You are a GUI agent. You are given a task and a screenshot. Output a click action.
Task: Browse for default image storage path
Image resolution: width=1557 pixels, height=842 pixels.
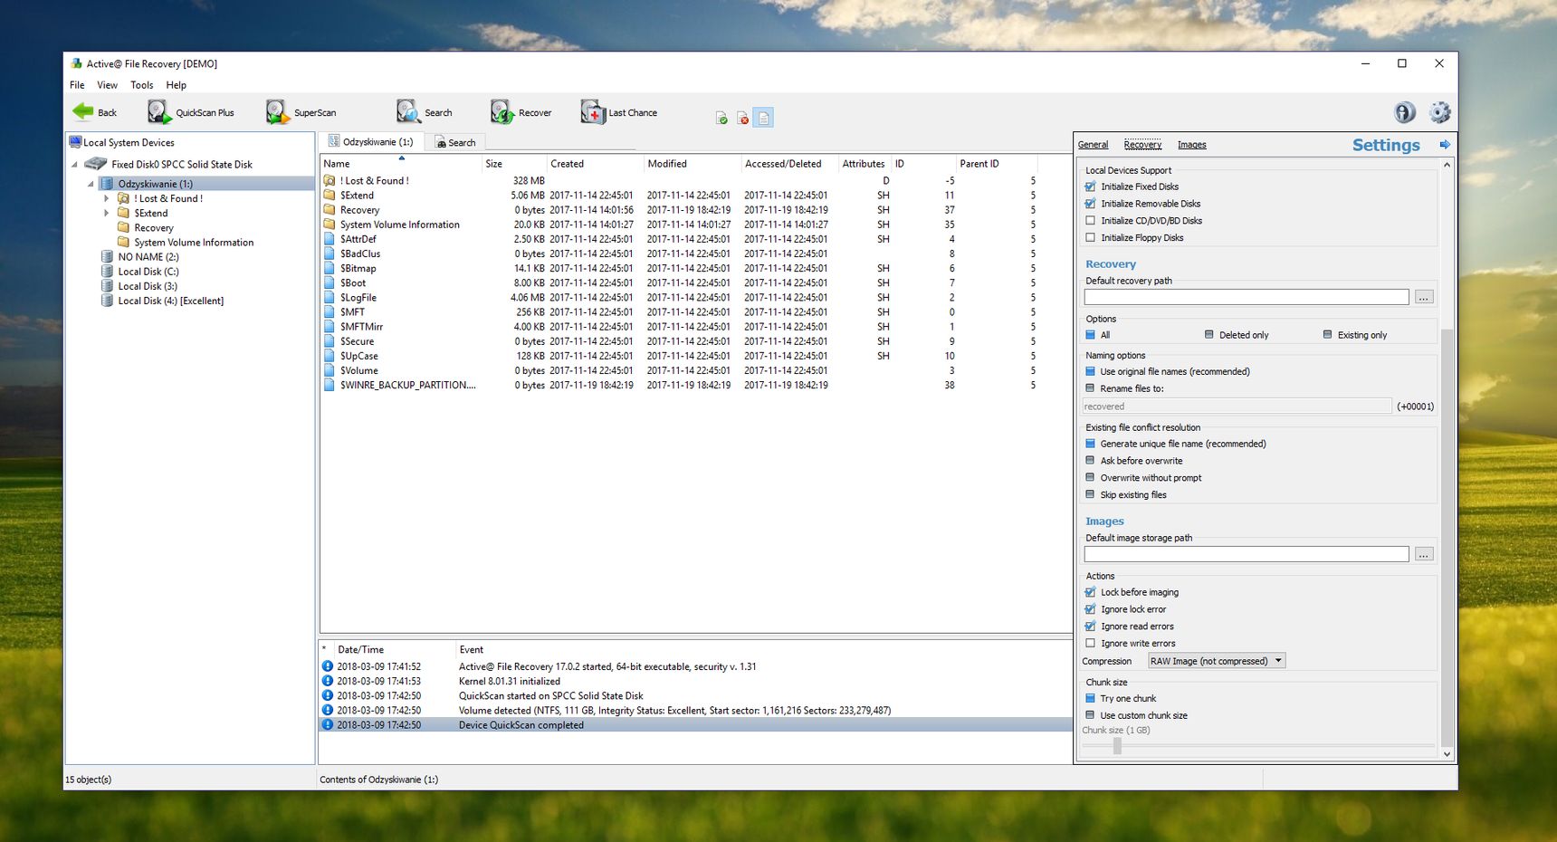coord(1424,554)
